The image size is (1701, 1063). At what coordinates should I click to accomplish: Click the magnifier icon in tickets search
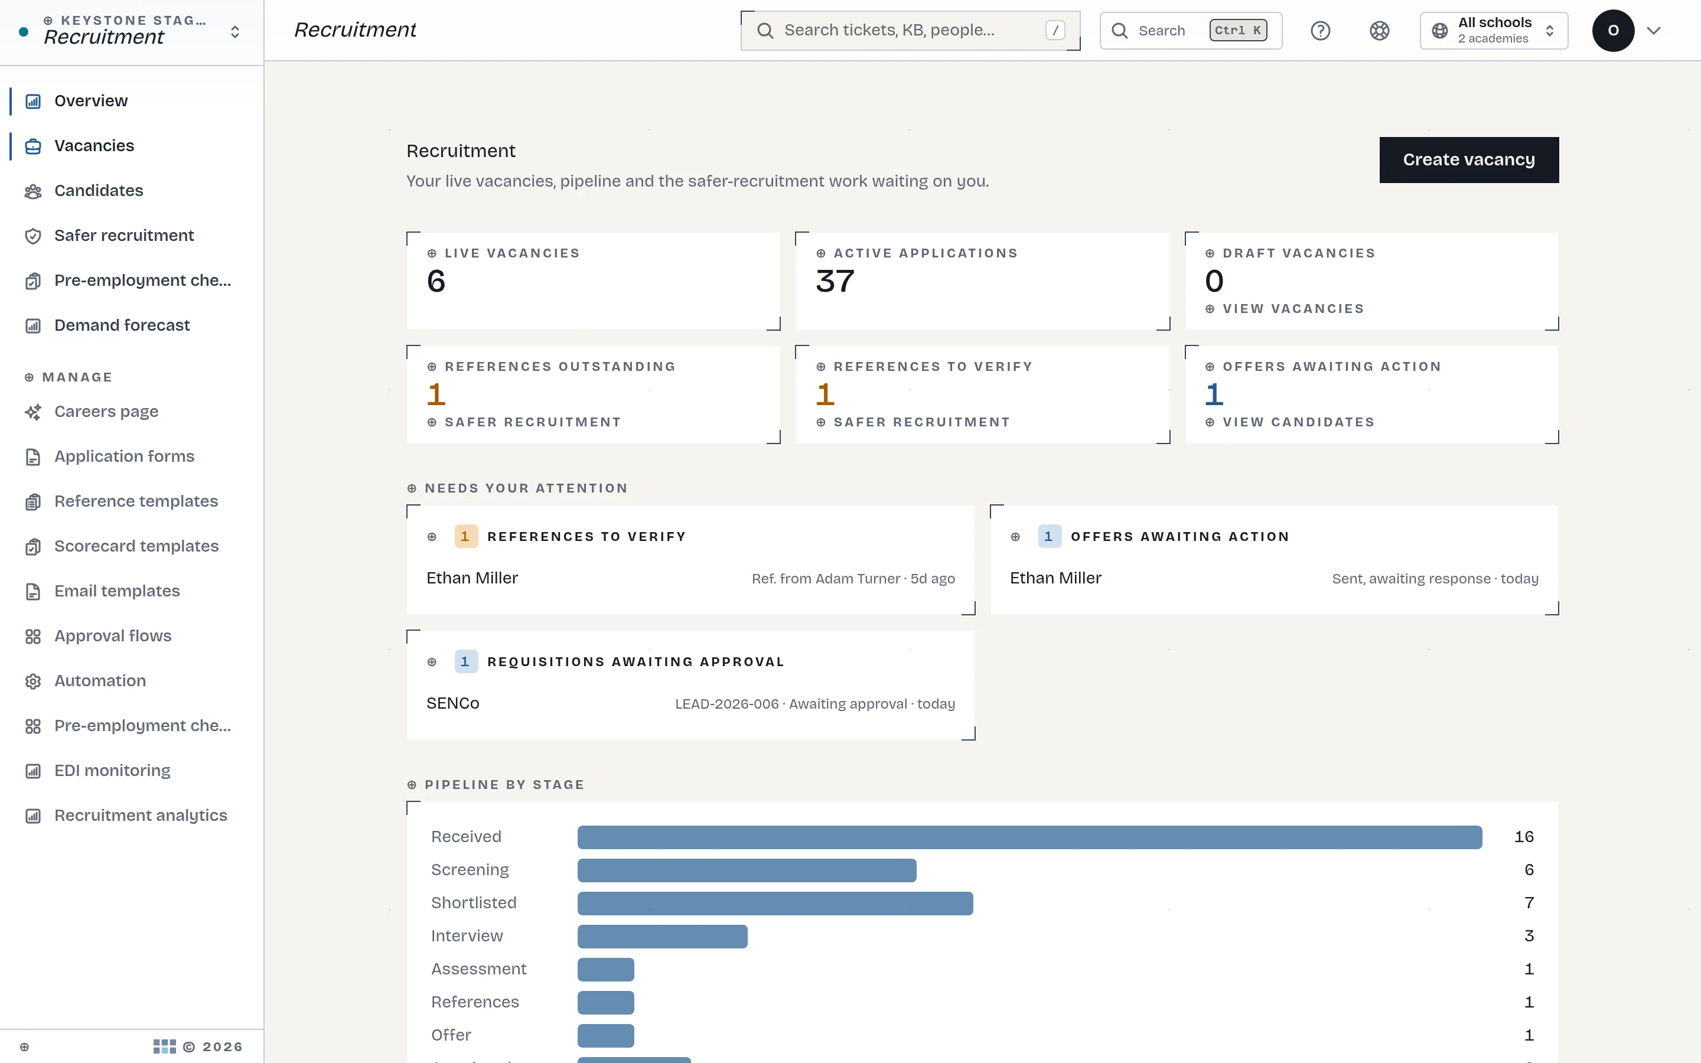pos(765,31)
